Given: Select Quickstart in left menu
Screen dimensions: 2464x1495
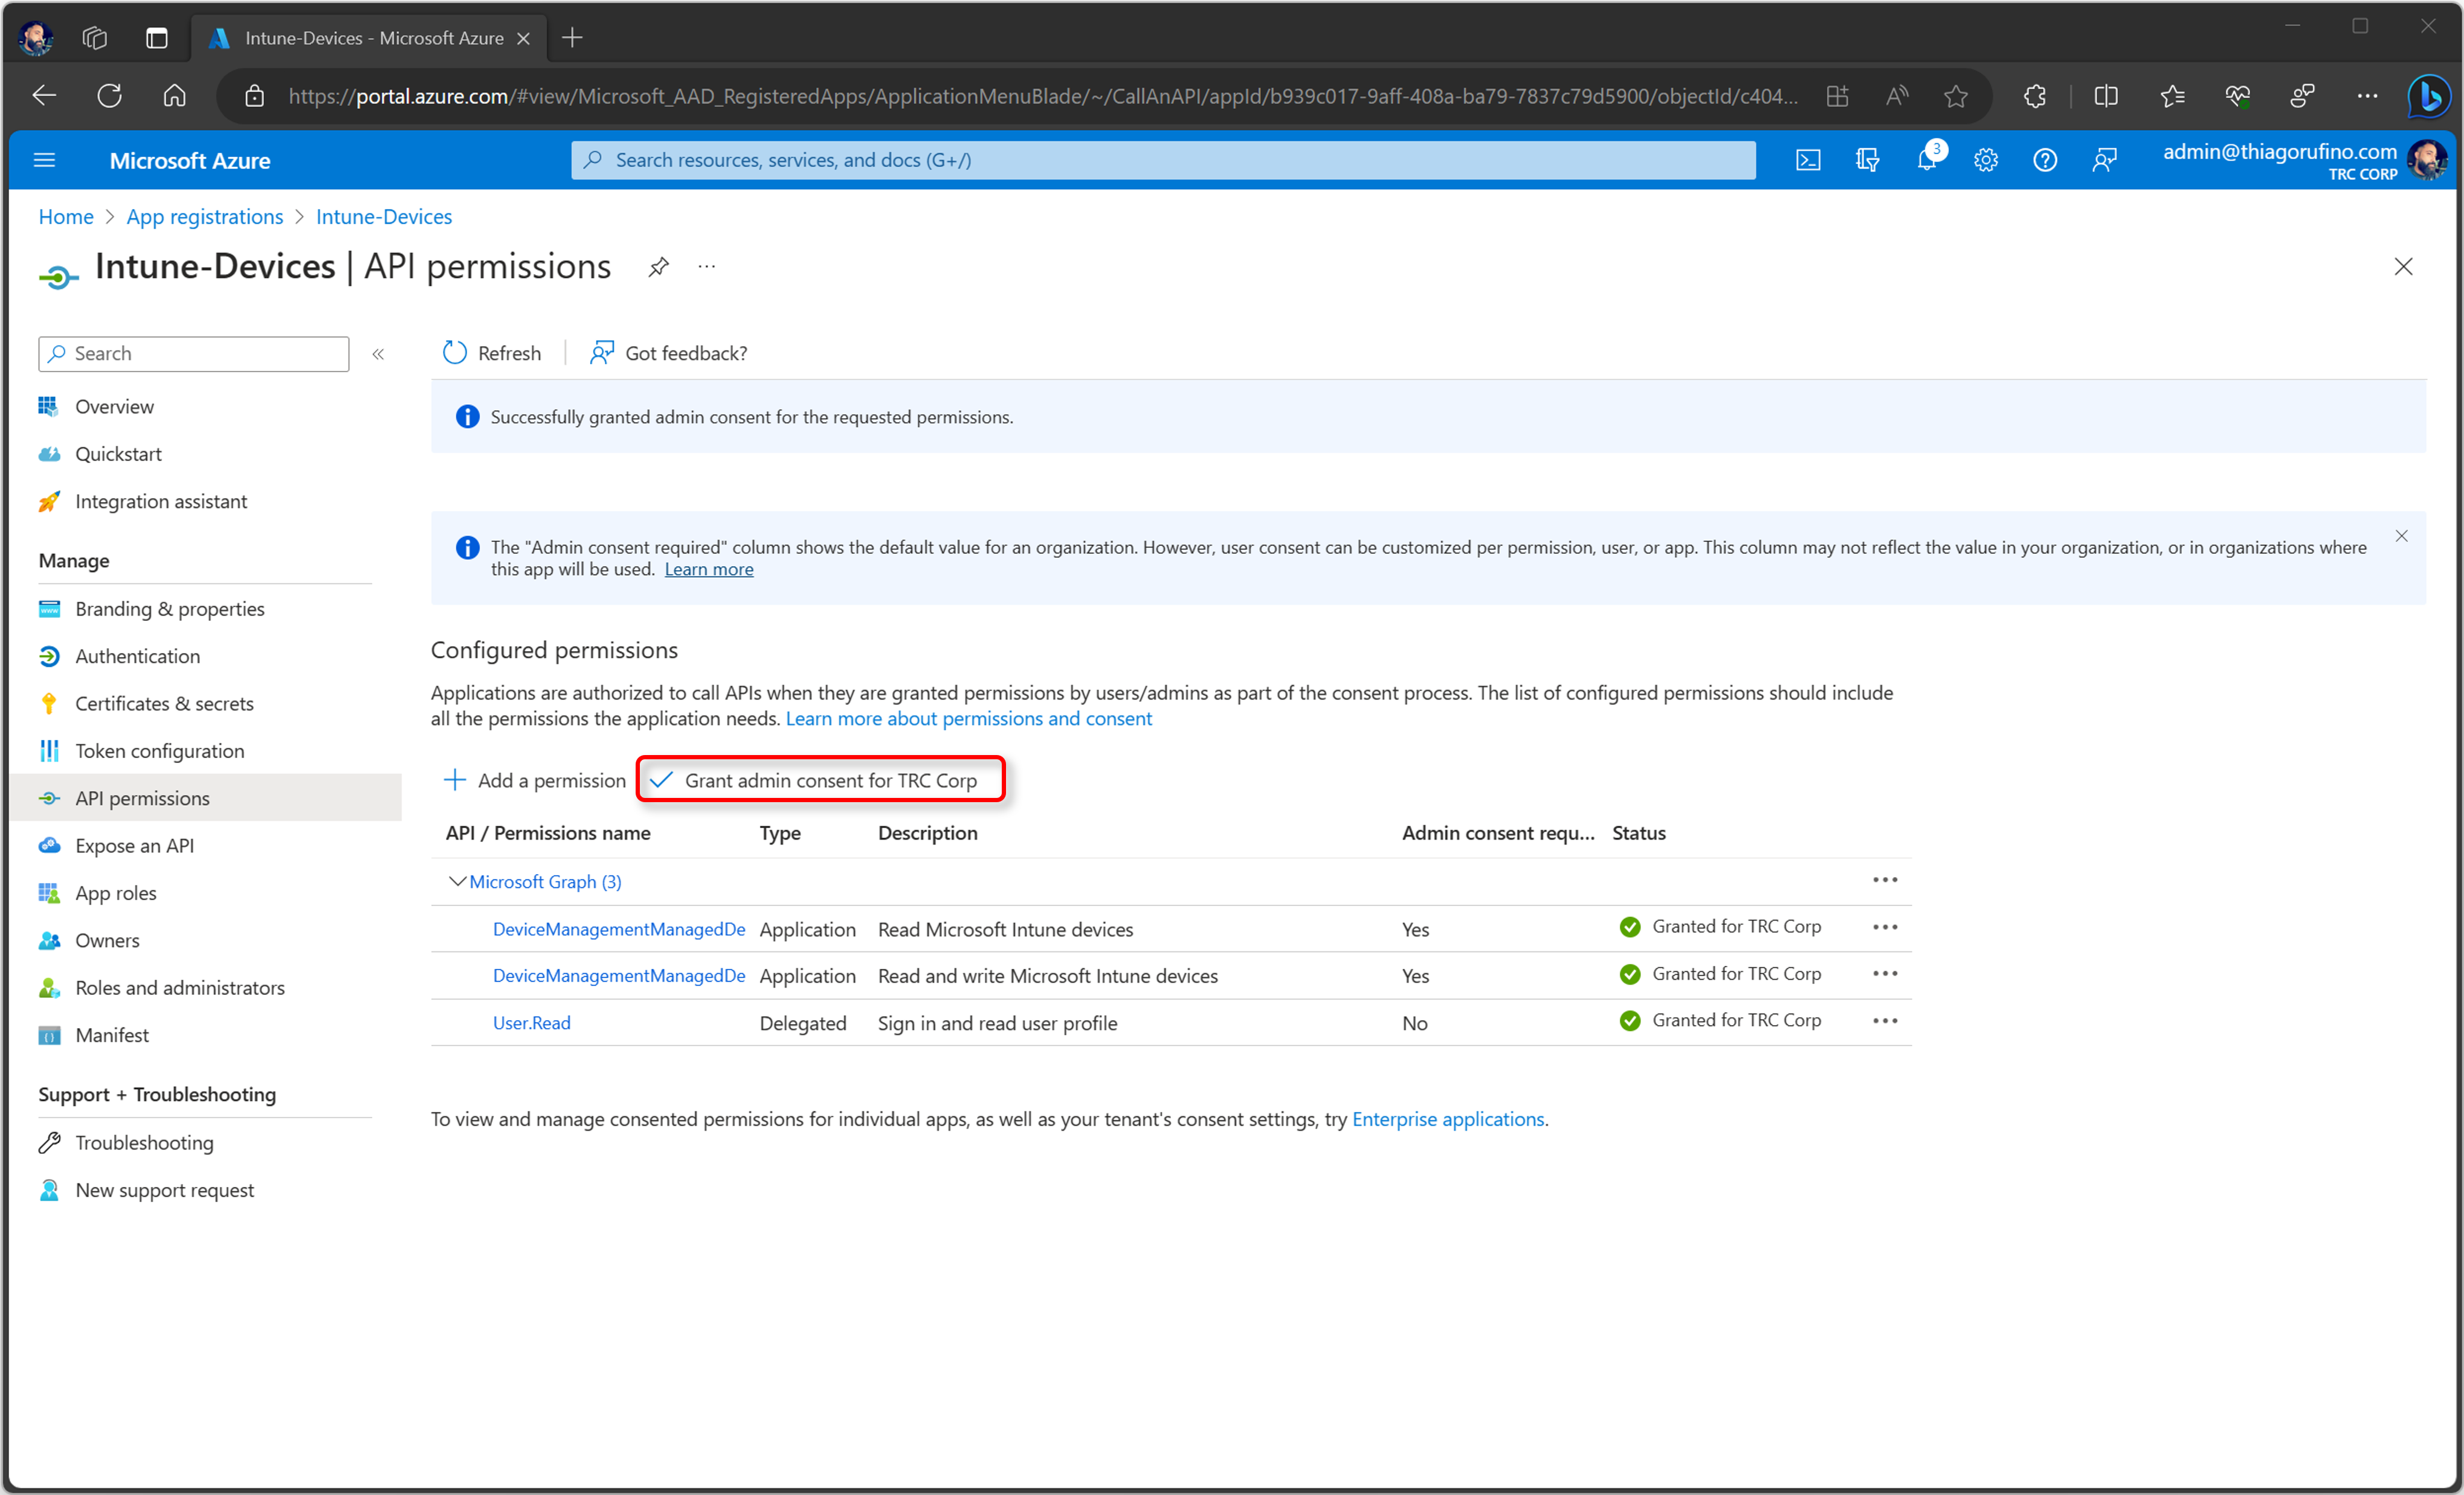Looking at the screenshot, I should point(118,454).
